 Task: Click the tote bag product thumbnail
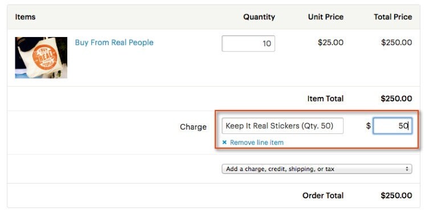41,58
